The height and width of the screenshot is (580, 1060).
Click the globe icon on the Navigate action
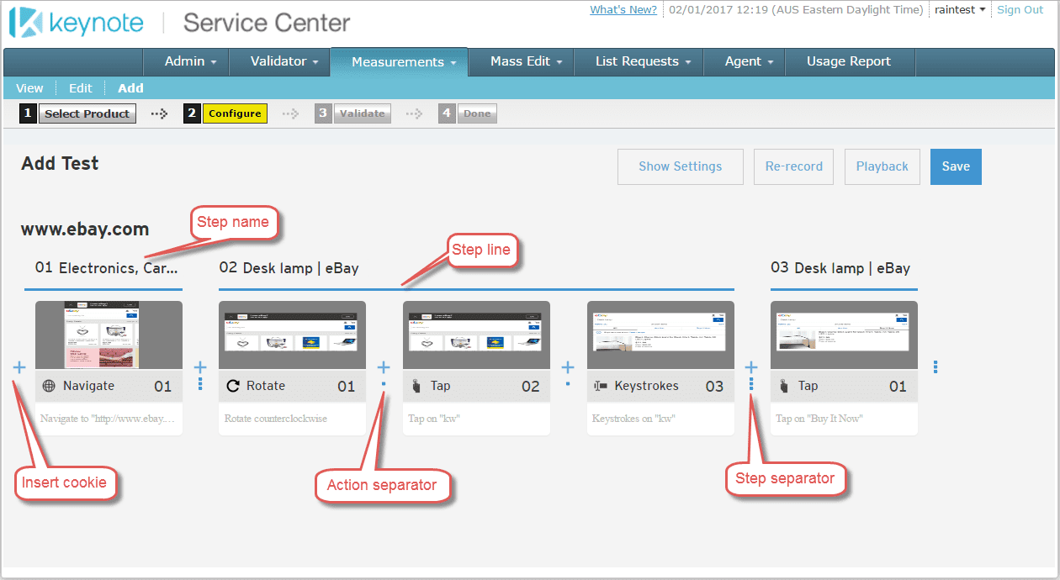[x=49, y=386]
